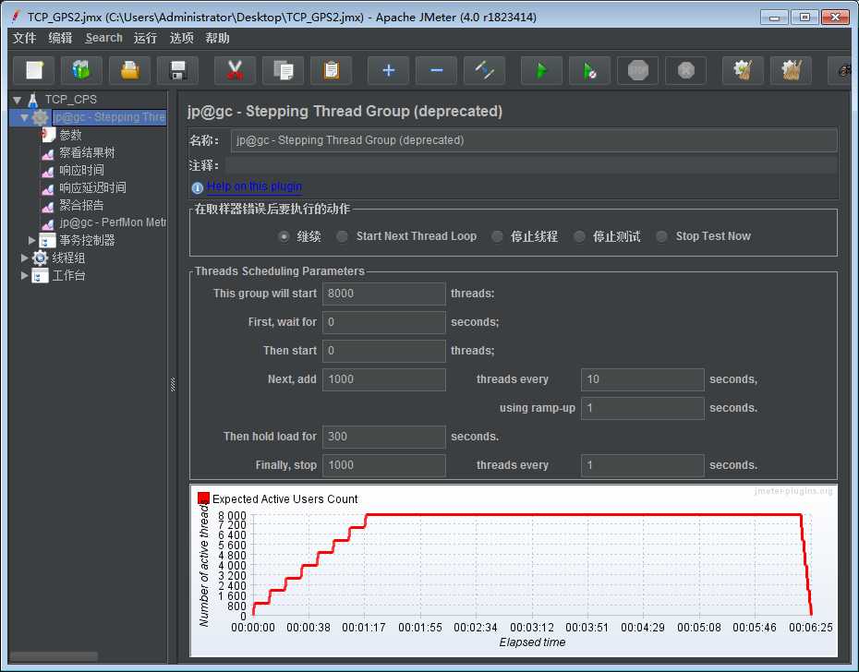Viewport: 859px width, 672px height.
Task: Click the 察看结果树 listener icon
Action: (x=48, y=153)
